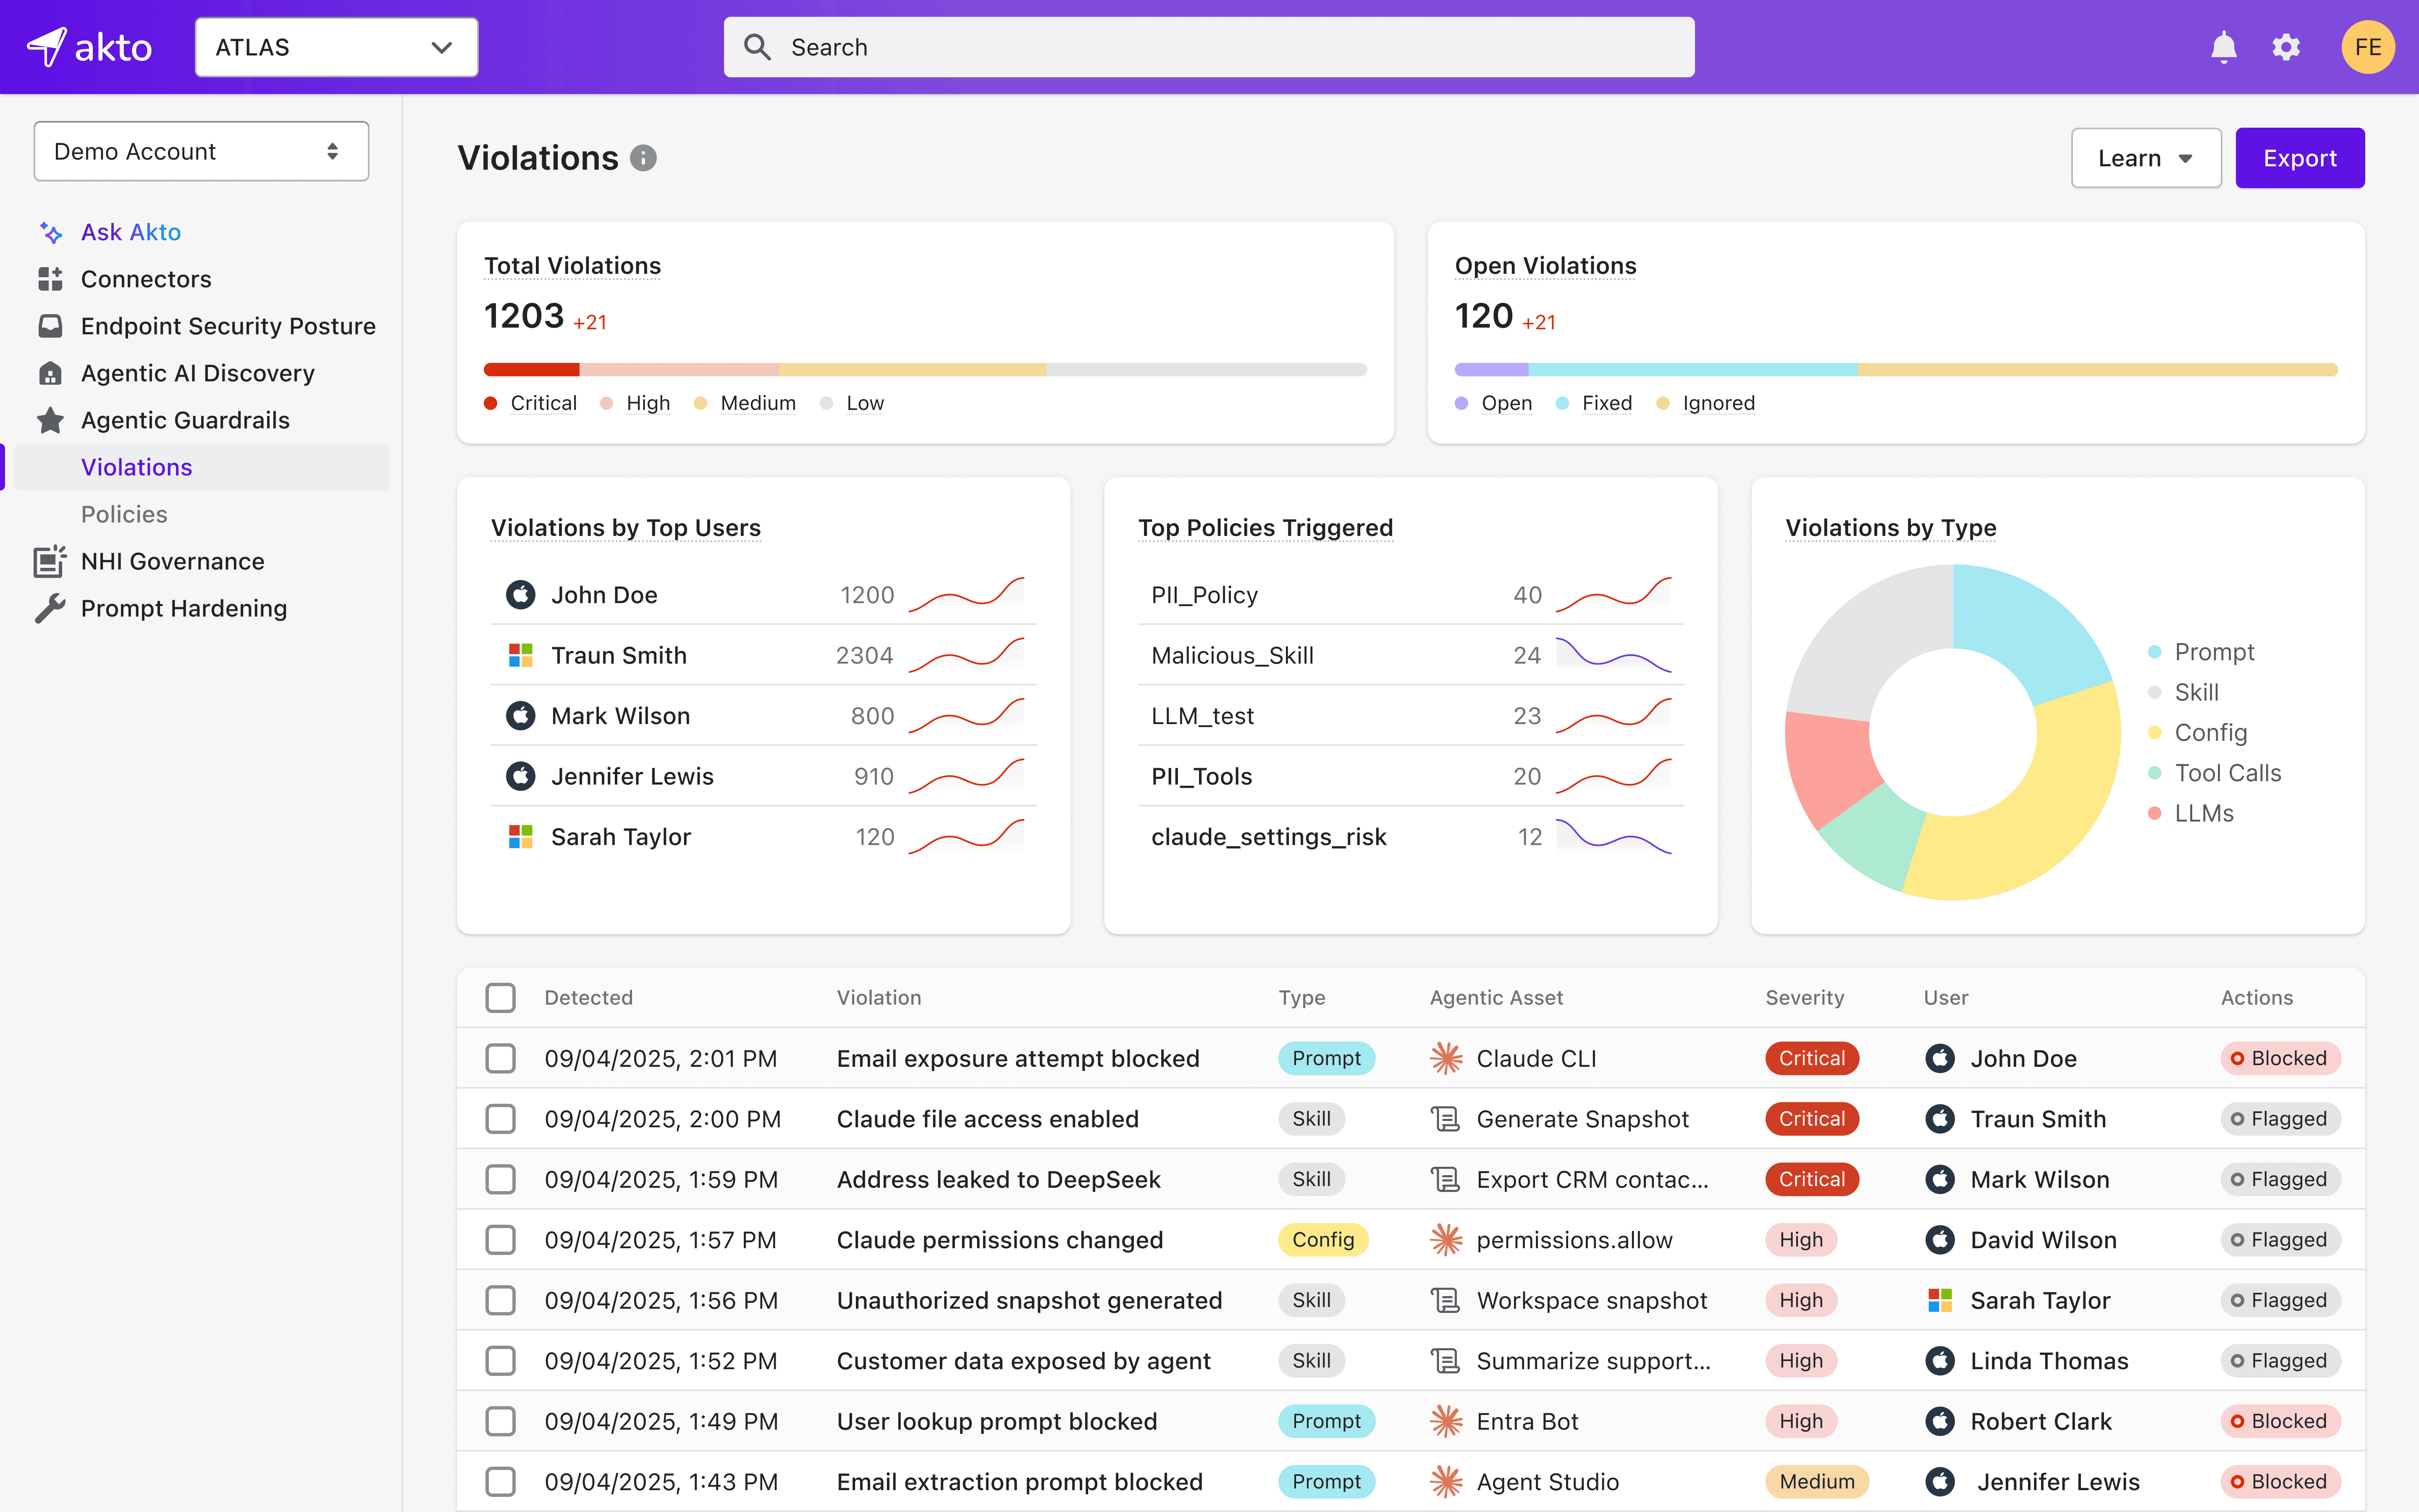
Task: Focus the Search input field
Action: (1209, 47)
